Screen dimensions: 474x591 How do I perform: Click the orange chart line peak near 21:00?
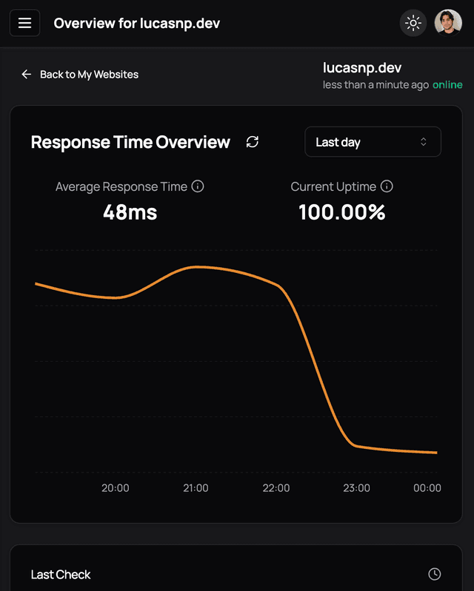[x=196, y=267]
